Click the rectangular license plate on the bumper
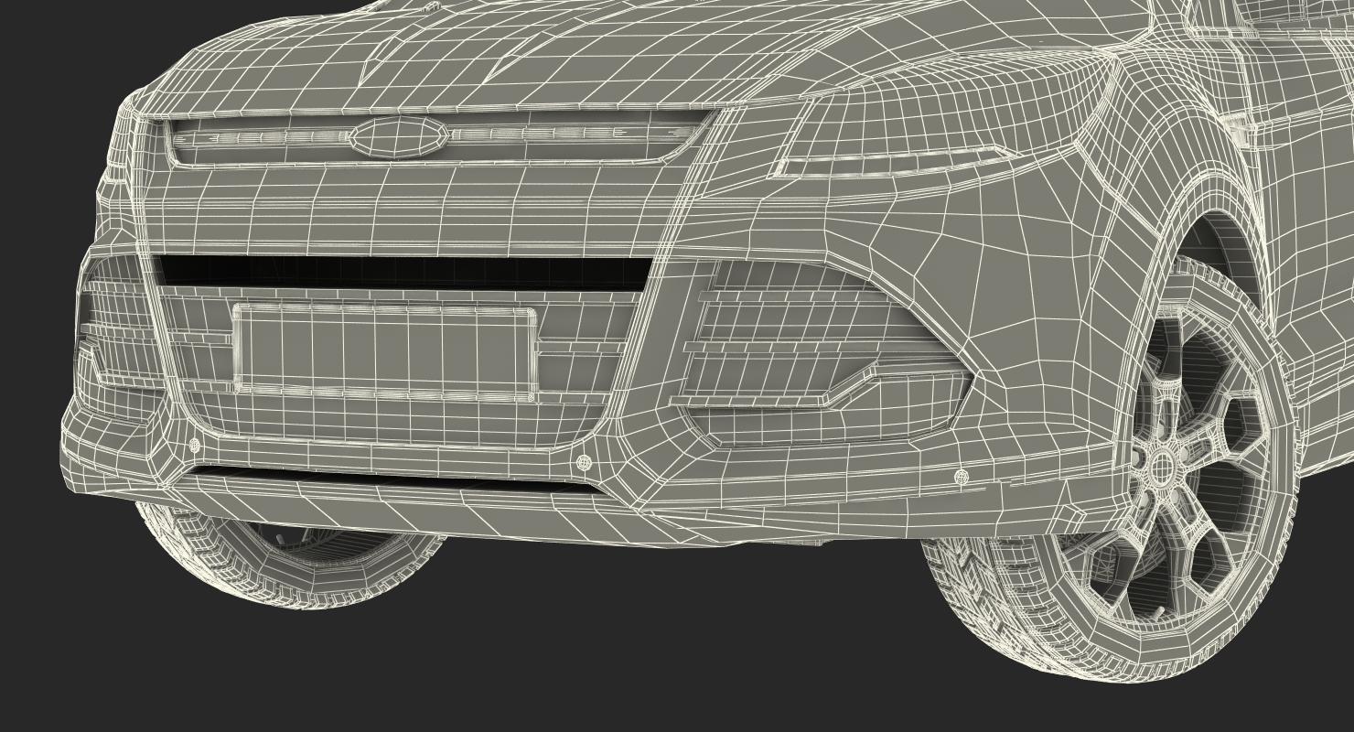The height and width of the screenshot is (732, 1354). 385,353
